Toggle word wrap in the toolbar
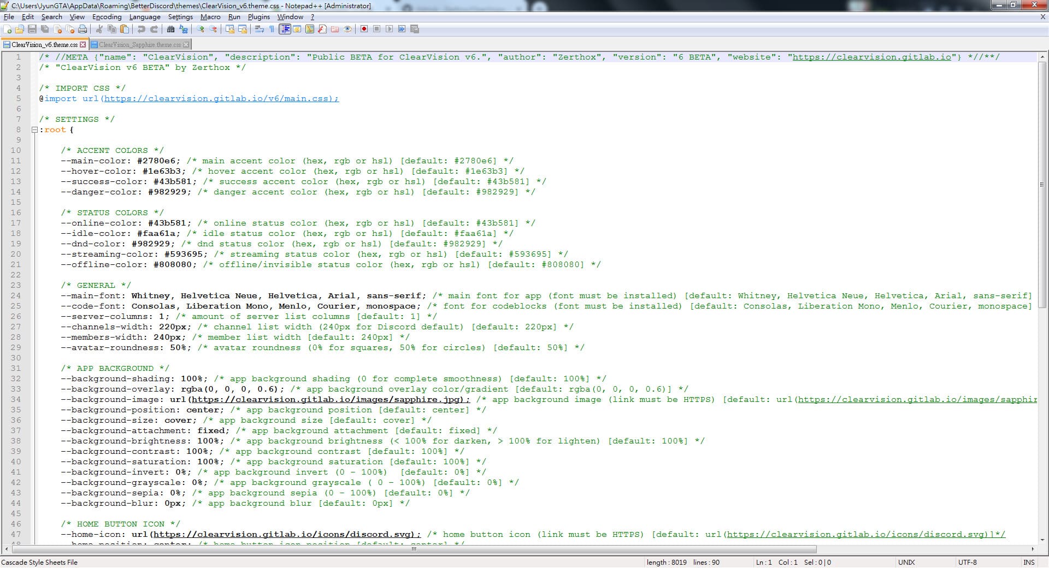Screen dimensions: 1049x568 259,29
